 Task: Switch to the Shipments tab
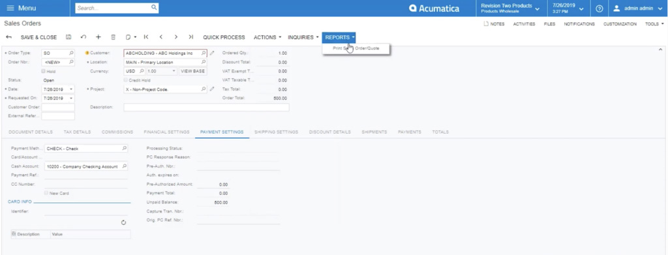(374, 132)
